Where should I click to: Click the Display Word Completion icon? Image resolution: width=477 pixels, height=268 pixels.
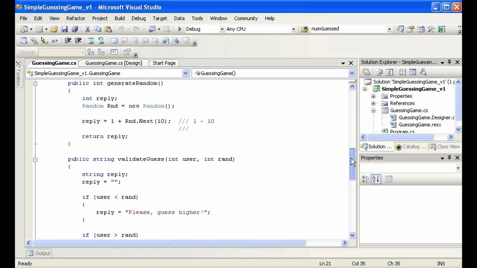54,41
